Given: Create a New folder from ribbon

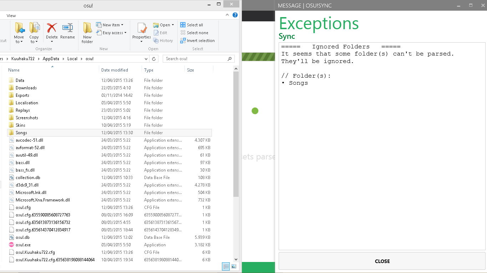Looking at the screenshot, I should 87,33.
